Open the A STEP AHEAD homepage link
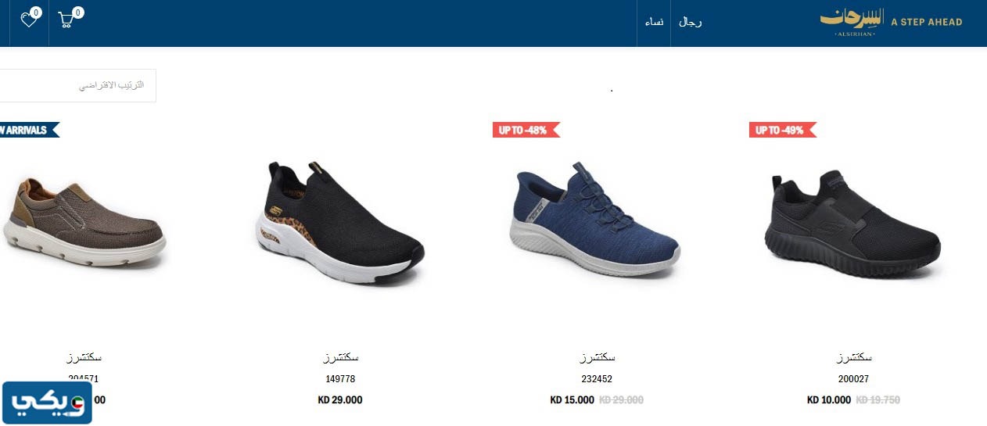The height and width of the screenshot is (426, 987). pos(927,22)
